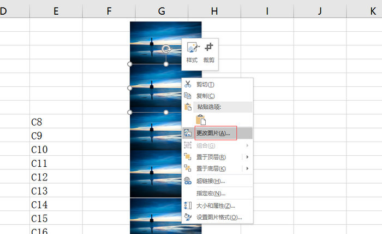Click the left-middle resize handle of selected picture

coord(130,88)
